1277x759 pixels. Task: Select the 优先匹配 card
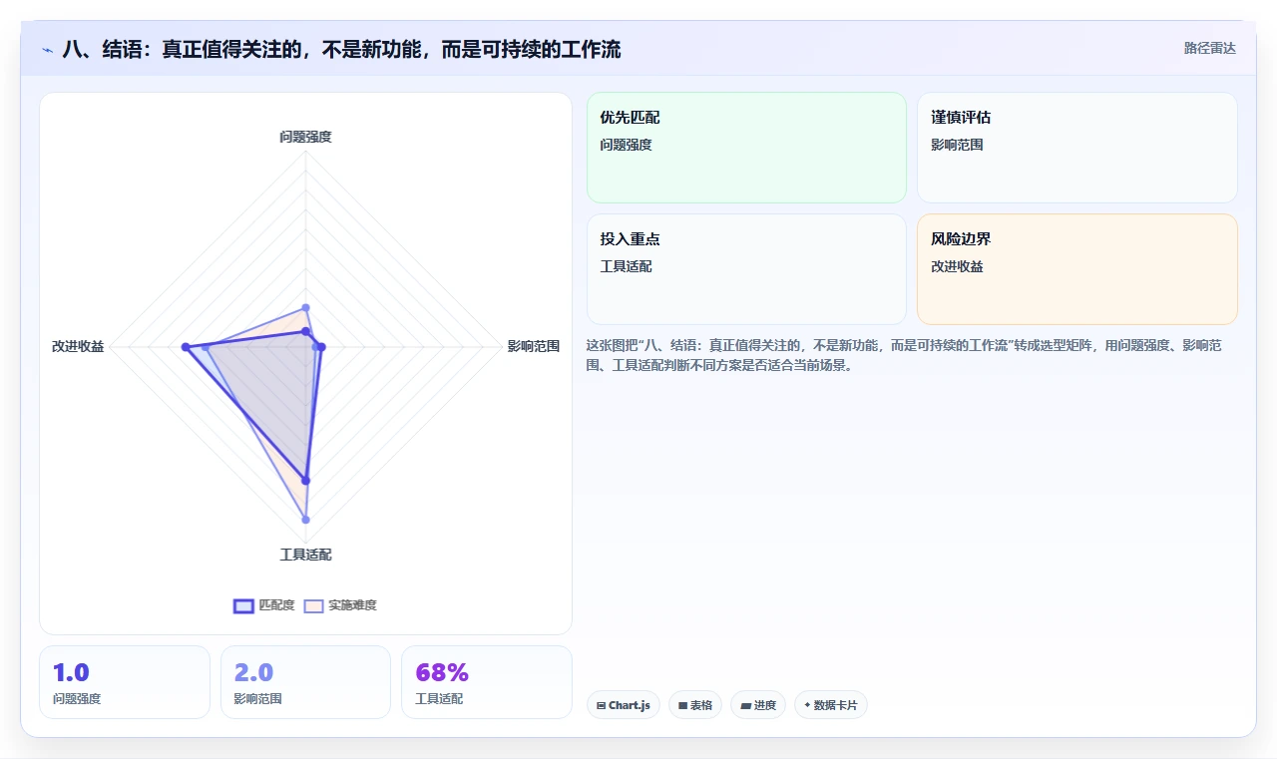tap(746, 148)
